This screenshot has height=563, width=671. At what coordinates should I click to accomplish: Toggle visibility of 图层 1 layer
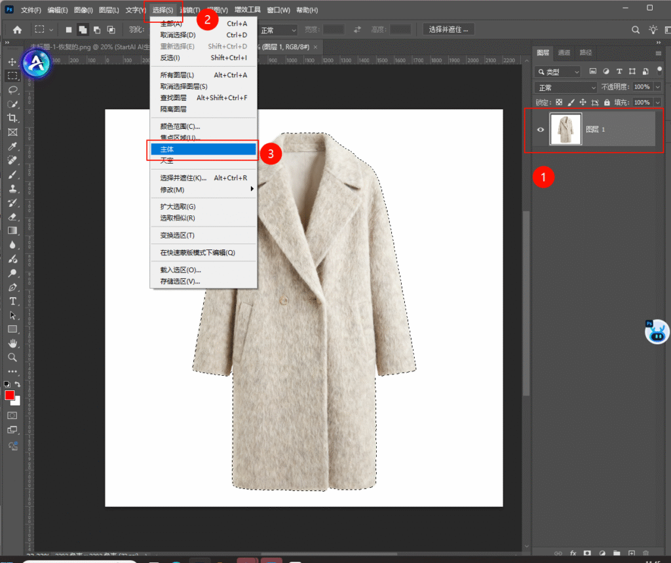(541, 130)
